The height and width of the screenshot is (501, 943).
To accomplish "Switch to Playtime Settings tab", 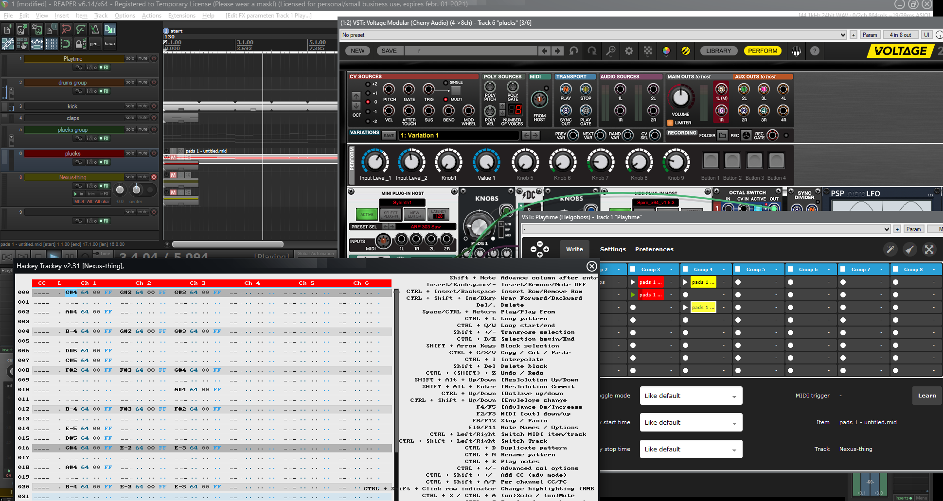I will point(613,249).
